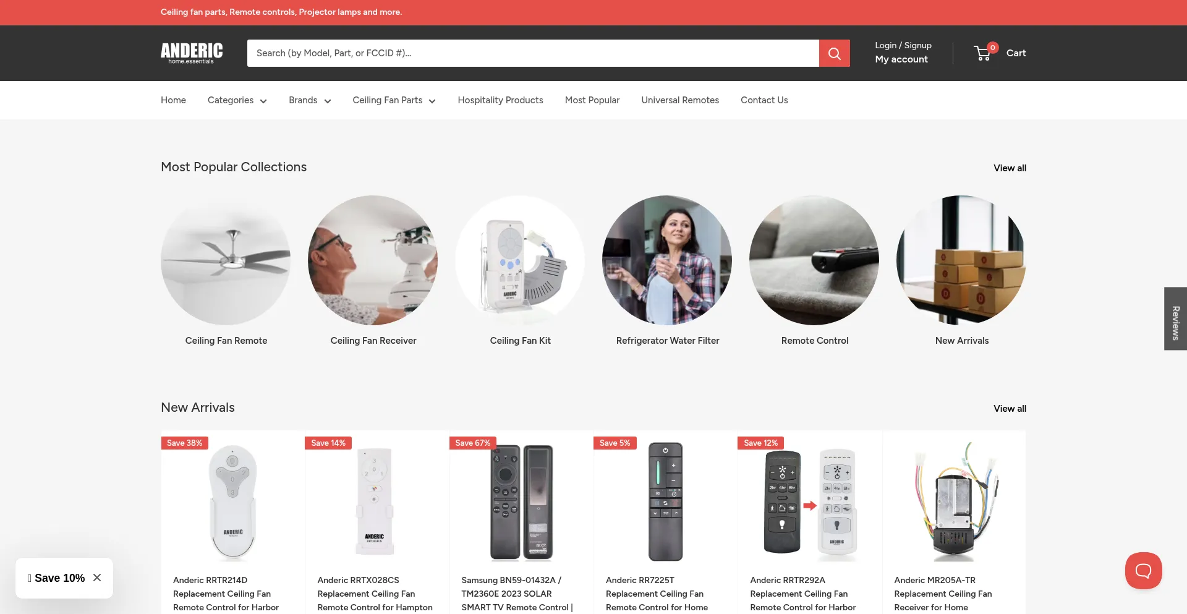Click the Save 67% badge
The image size is (1187, 614).
click(x=472, y=443)
